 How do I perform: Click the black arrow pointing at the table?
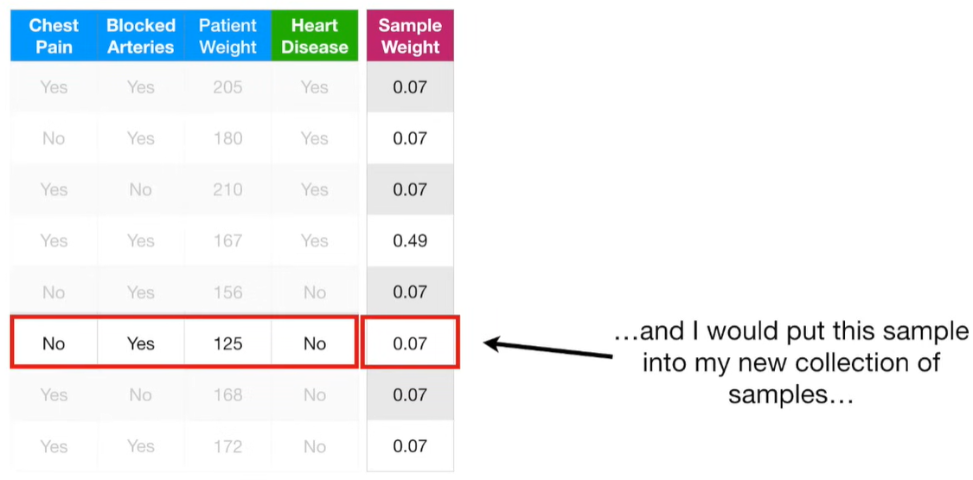pyautogui.click(x=548, y=349)
